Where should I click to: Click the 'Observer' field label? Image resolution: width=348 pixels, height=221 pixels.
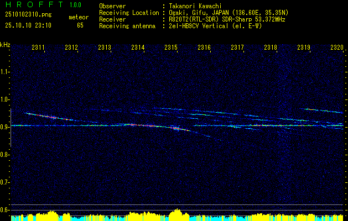112,6
